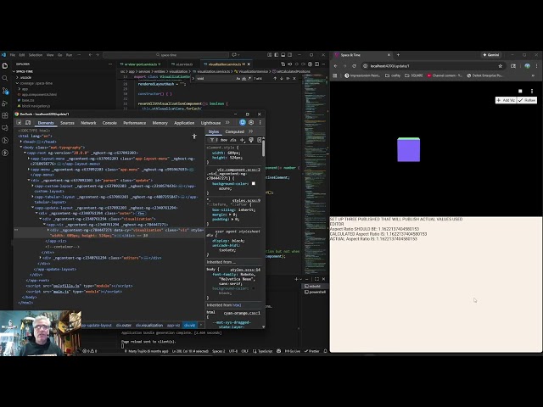Open the Explorer view in VS Code activity bar
The image size is (543, 407).
tap(5, 65)
